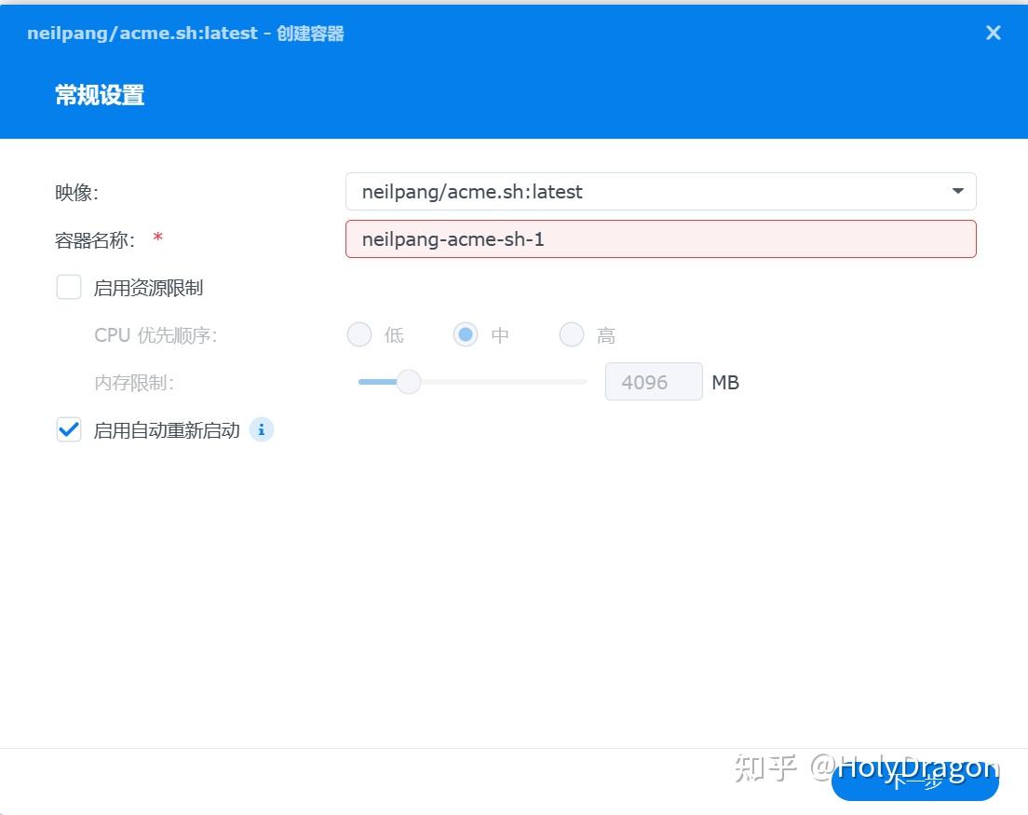
Task: Click the selected 中 CPU priority radio
Action: click(x=466, y=333)
